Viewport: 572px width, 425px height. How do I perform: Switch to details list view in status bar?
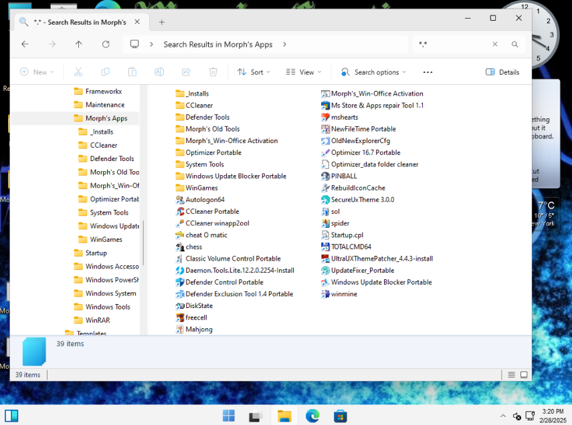coord(511,375)
